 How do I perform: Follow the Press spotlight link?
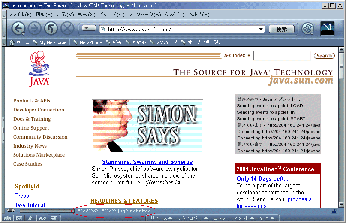[x=21, y=196]
